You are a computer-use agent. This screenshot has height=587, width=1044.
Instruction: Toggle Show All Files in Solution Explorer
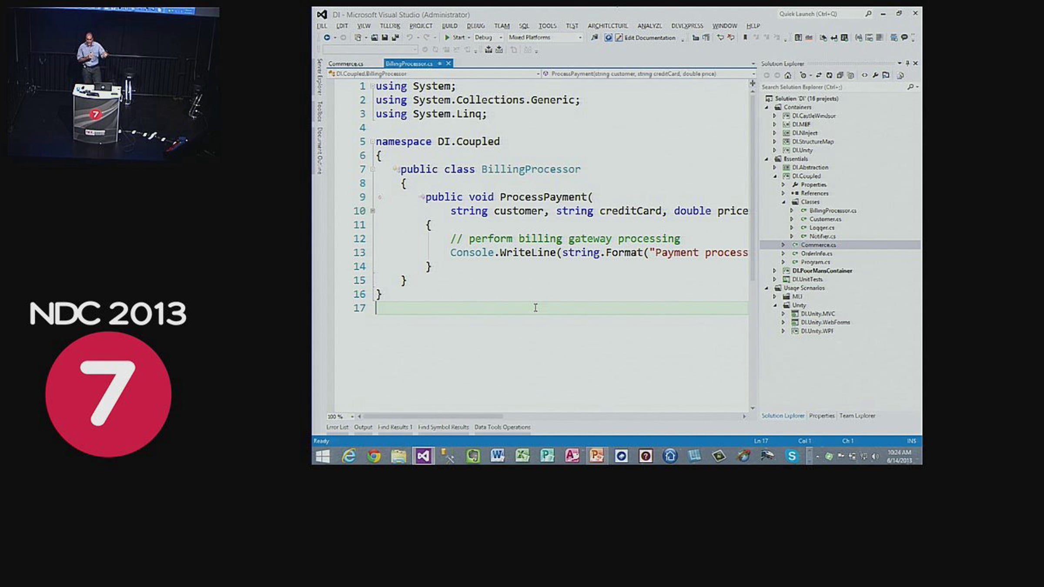851,75
